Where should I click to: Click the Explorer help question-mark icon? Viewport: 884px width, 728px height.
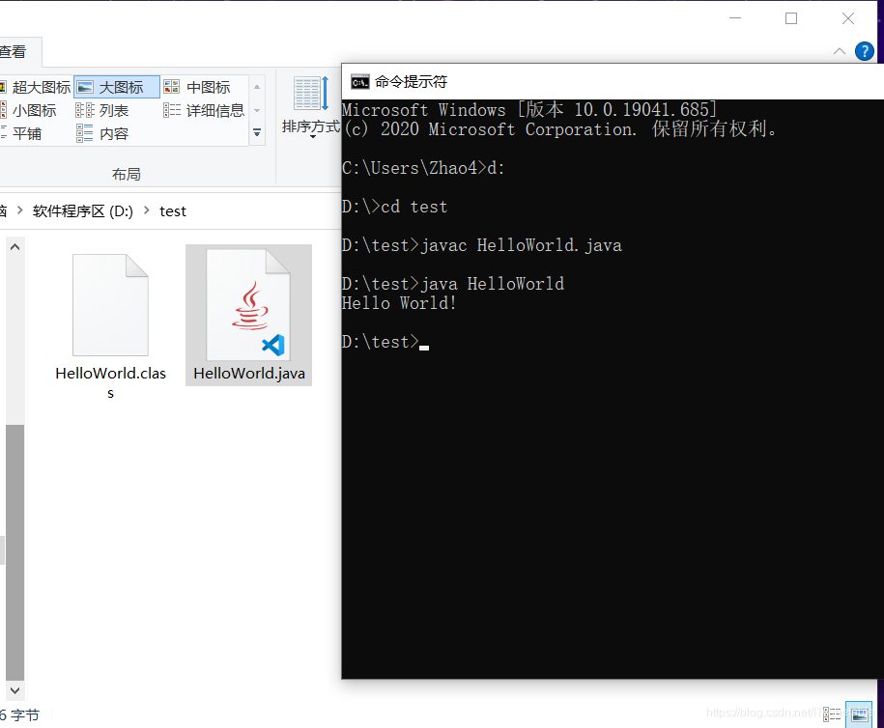click(x=865, y=51)
